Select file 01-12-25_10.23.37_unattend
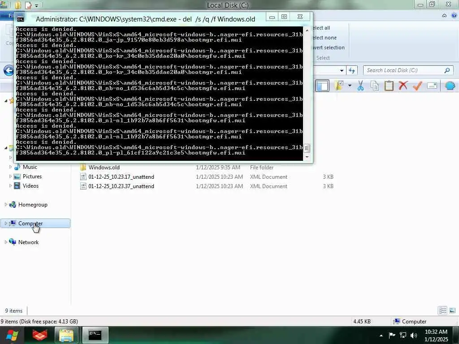The image size is (459, 344). 121,186
